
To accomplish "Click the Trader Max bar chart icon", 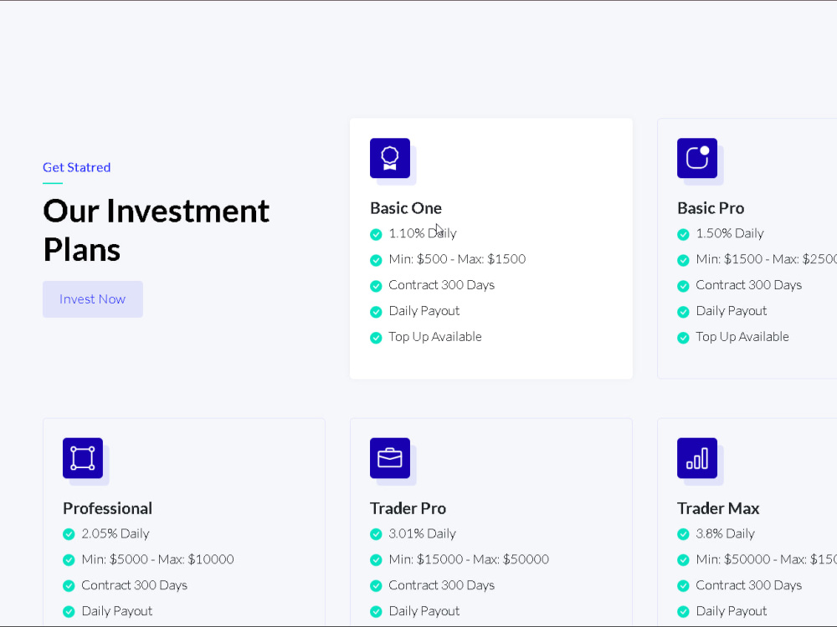I will (x=697, y=458).
